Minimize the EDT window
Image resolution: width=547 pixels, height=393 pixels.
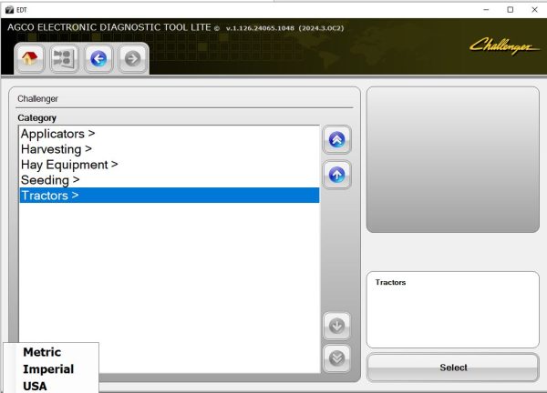point(486,9)
